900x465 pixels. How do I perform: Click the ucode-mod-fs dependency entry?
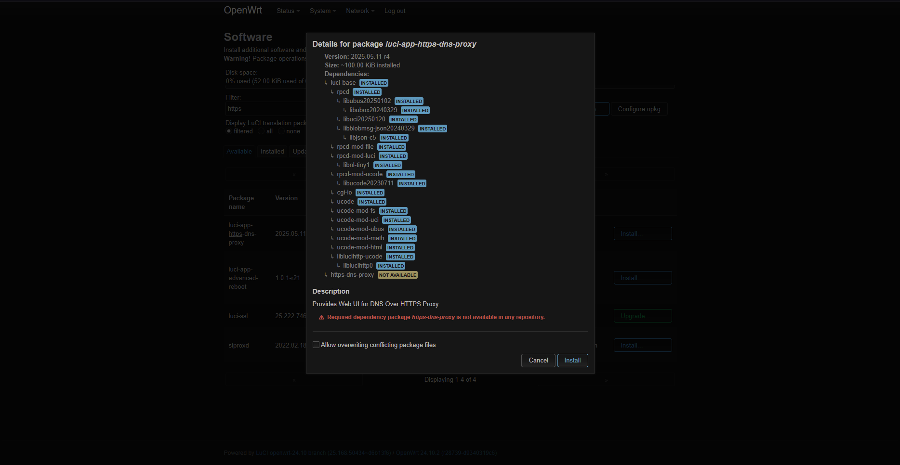(x=356, y=211)
